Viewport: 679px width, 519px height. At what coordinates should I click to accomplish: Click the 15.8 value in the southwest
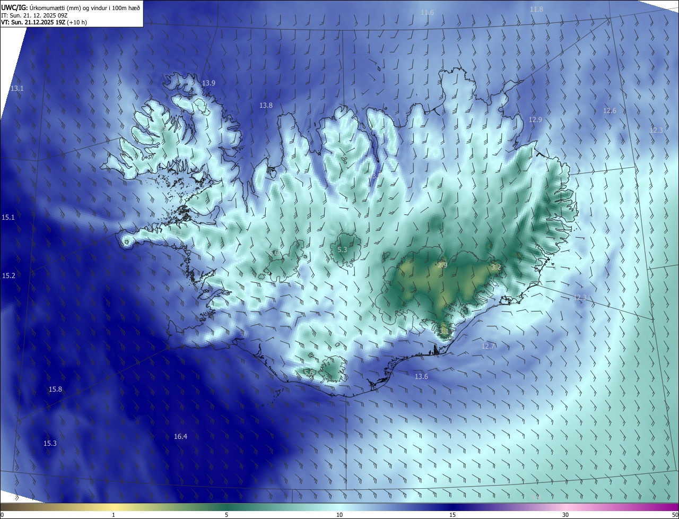[x=55, y=389]
